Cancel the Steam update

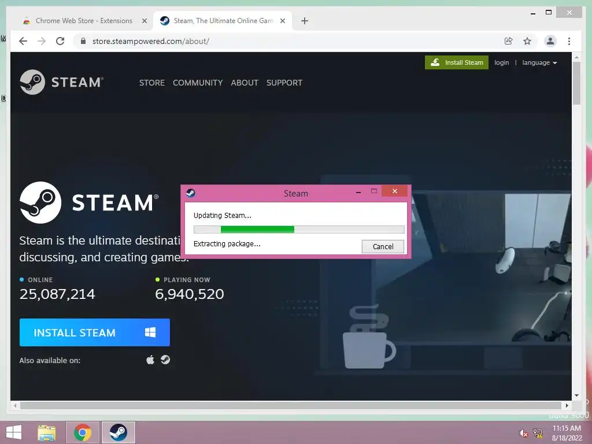[x=383, y=246]
